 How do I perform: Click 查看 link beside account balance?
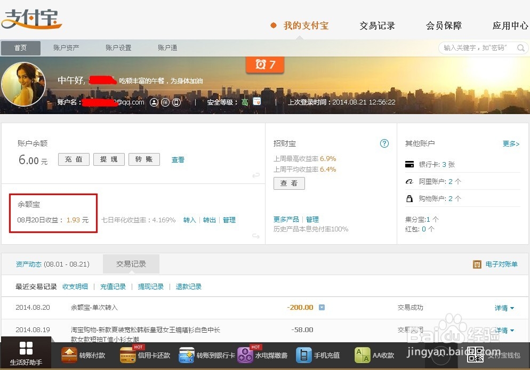(178, 160)
